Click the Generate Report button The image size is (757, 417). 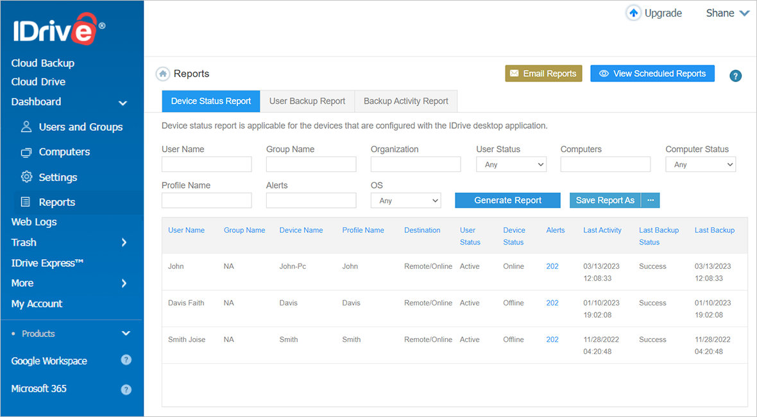coord(507,201)
